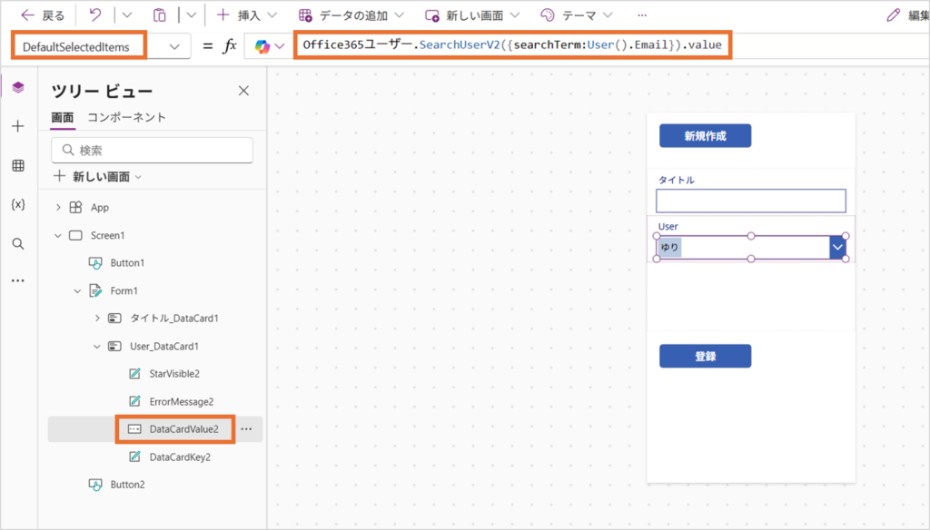Open the Tree view layers icon
The height and width of the screenshot is (530, 930).
18,87
